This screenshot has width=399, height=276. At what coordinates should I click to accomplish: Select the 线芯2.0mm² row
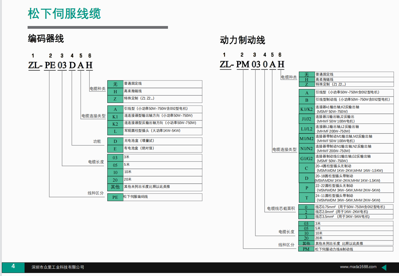346,212
